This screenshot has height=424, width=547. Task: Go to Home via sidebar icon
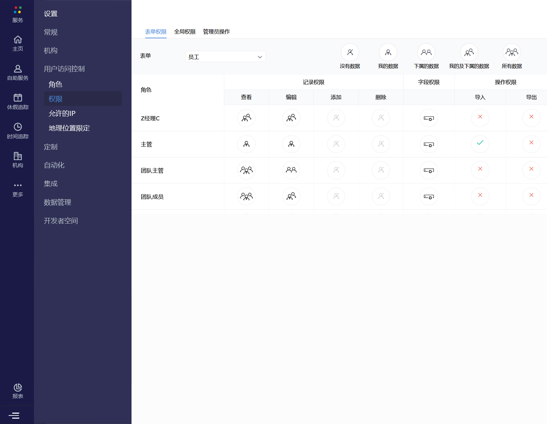pyautogui.click(x=18, y=40)
